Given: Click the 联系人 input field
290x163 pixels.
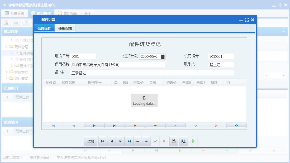Looking at the screenshot, I should pyautogui.click(x=221, y=65).
